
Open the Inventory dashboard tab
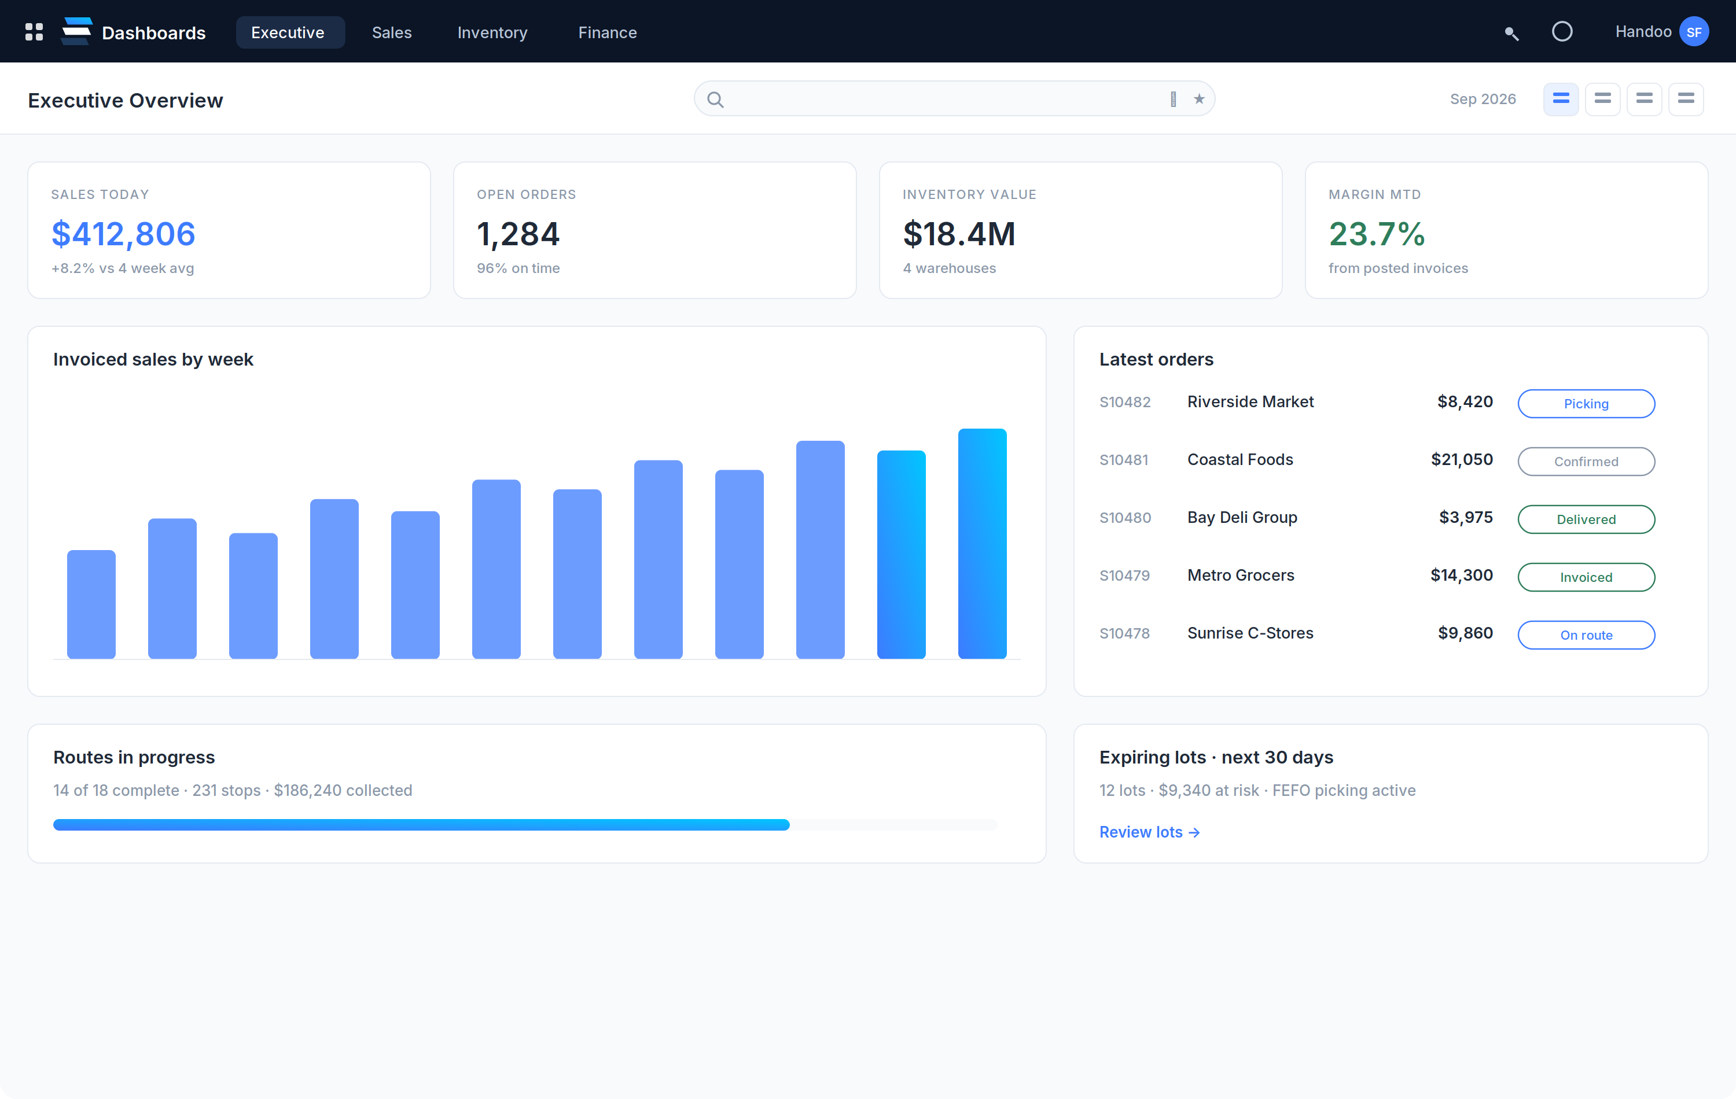point(492,32)
